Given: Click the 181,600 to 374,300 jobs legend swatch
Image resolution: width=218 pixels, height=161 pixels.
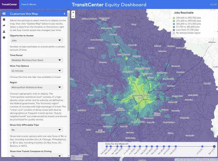Looking at the screenshot, I should pyautogui.click(x=174, y=24).
